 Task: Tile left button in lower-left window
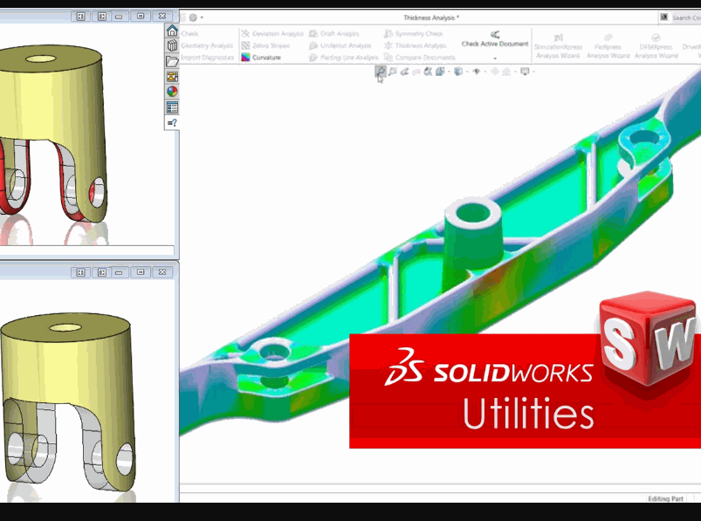(80, 272)
